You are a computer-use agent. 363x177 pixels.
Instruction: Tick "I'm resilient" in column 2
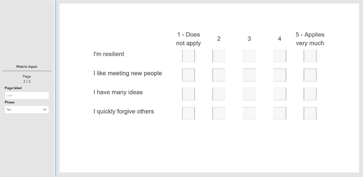[219, 56]
